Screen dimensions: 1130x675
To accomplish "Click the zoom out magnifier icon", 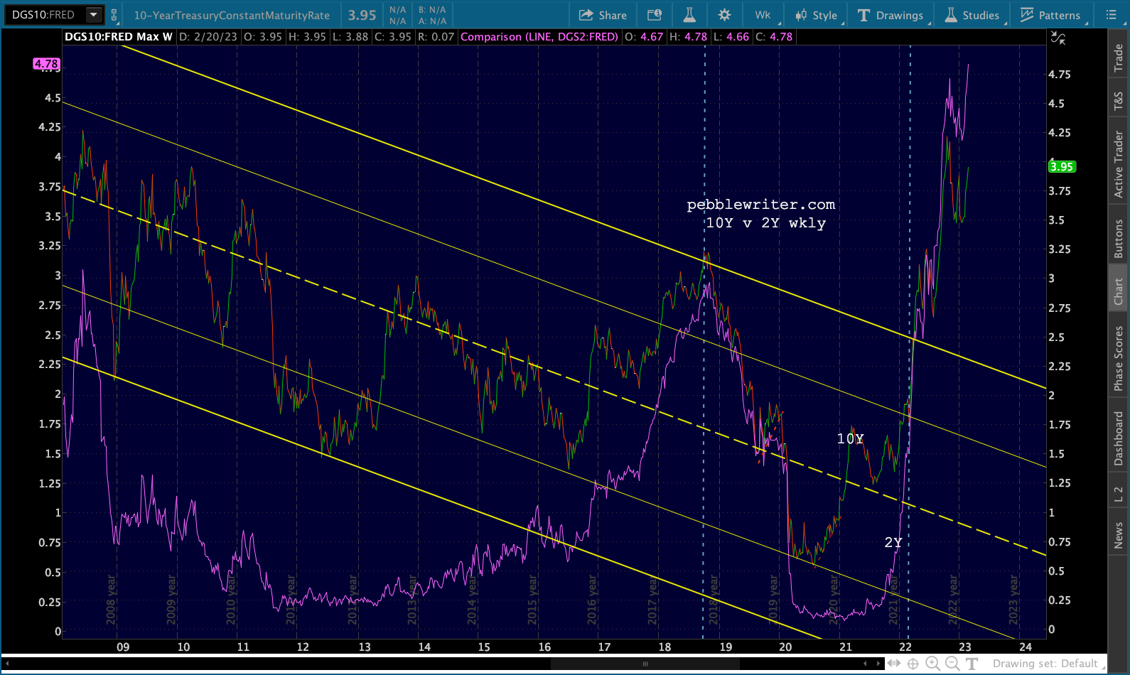I will pos(952,664).
